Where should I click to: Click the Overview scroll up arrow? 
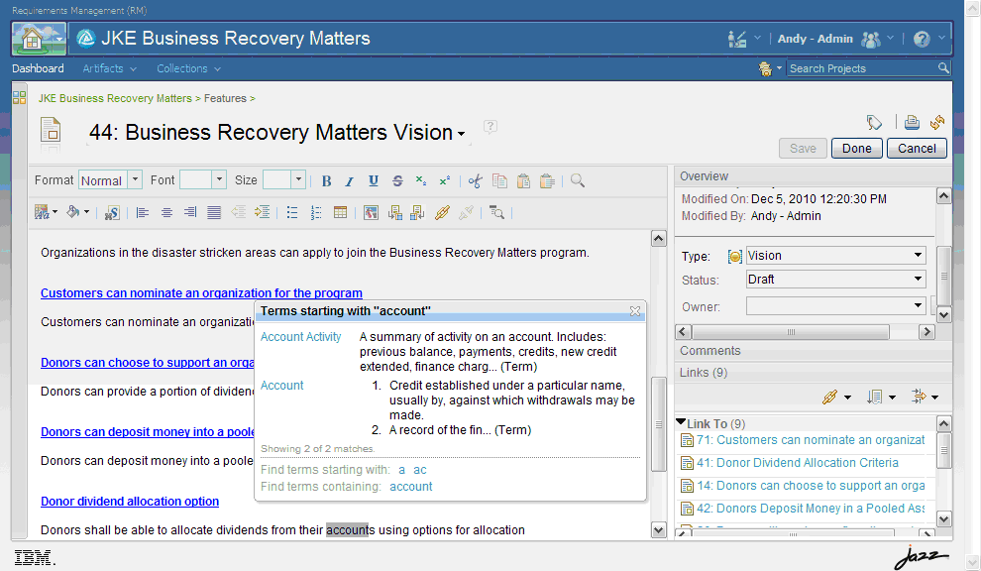[x=943, y=196]
